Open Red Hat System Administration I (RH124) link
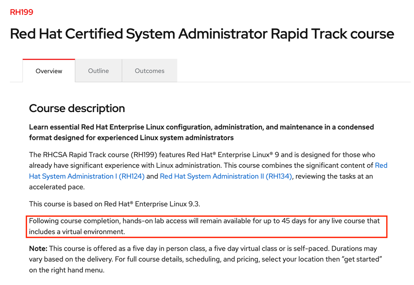The width and height of the screenshot is (414, 285). [87, 176]
